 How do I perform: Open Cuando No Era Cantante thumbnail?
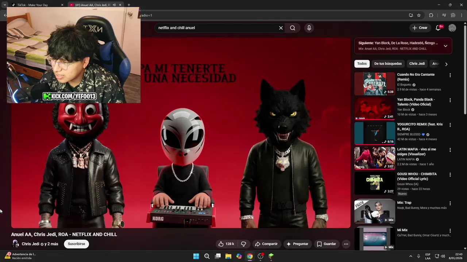[x=375, y=84]
